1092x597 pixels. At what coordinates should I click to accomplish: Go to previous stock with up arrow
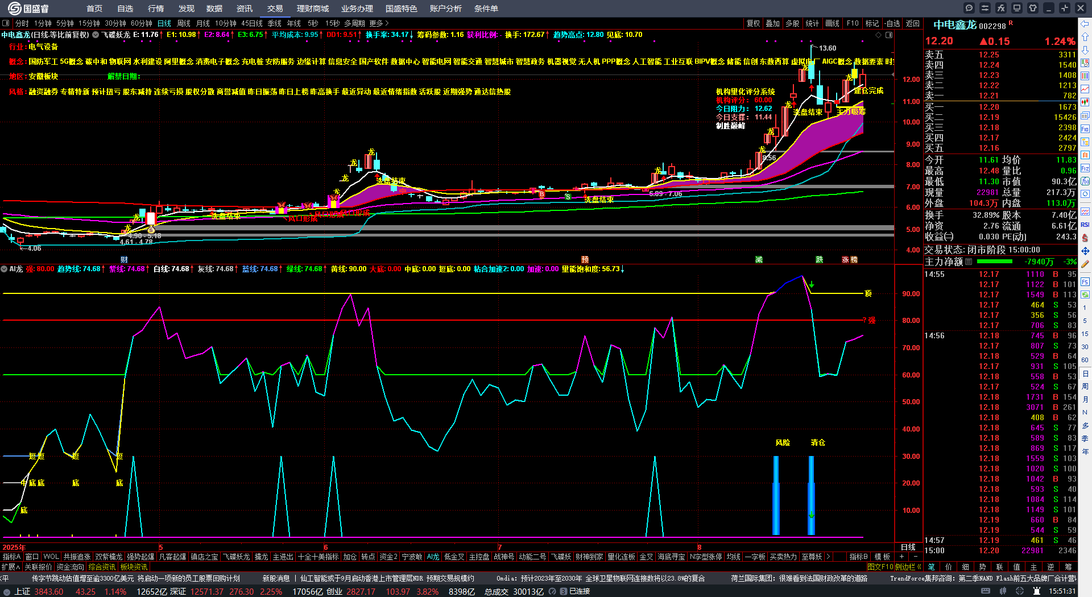(1085, 36)
